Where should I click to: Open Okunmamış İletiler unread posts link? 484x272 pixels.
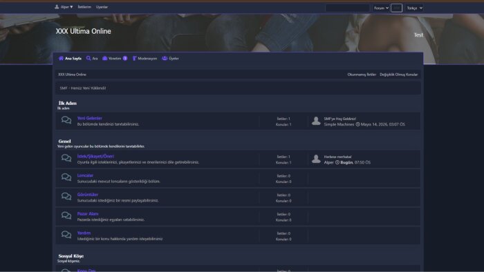point(362,75)
